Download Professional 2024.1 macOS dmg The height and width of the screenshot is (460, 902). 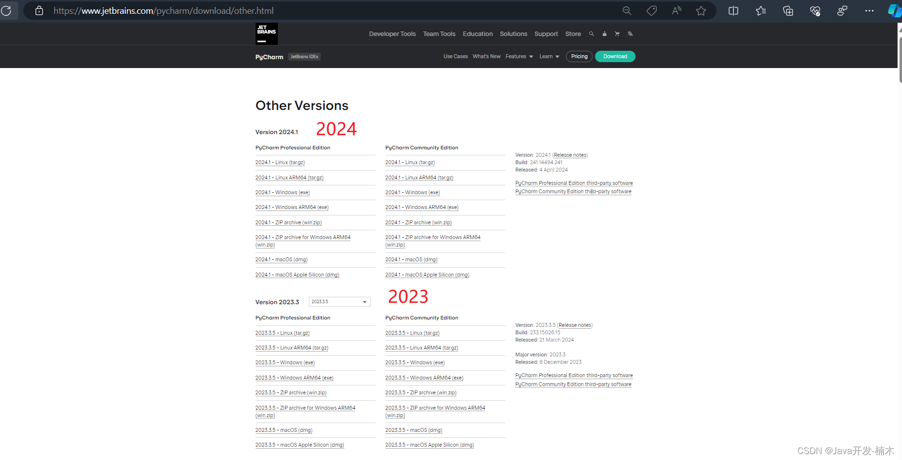[x=281, y=260]
